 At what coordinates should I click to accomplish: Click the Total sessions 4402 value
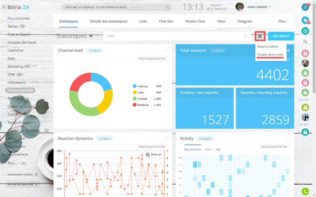coord(272,75)
